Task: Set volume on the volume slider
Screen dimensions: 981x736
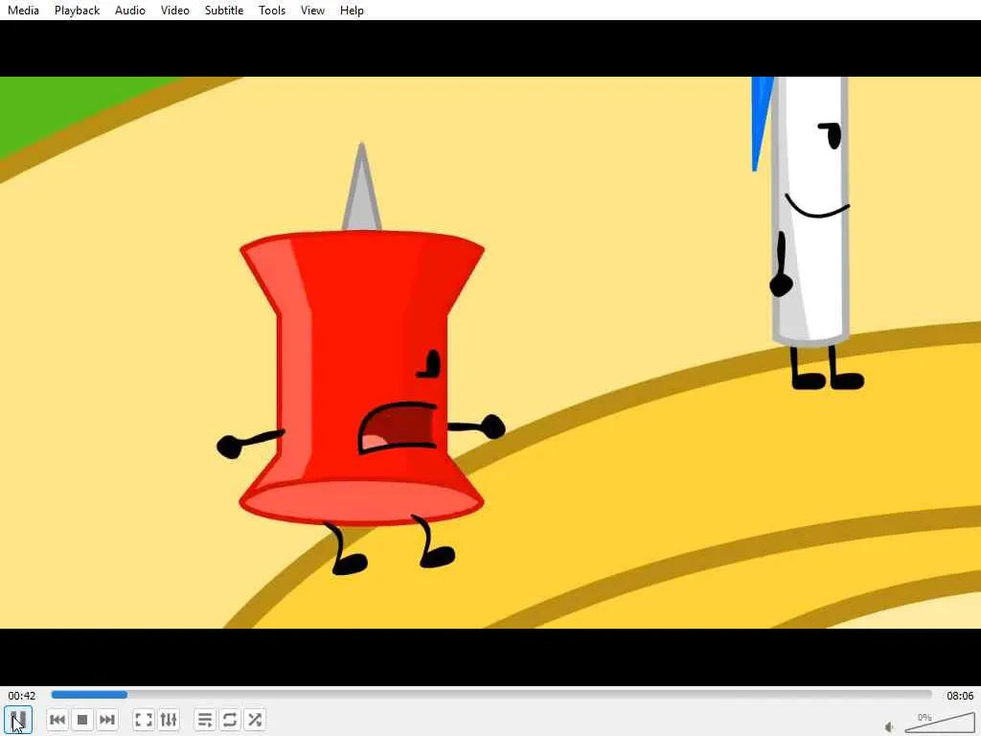Action: coord(939,723)
